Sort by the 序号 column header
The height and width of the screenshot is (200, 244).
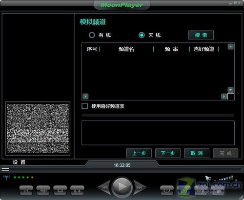[92, 49]
